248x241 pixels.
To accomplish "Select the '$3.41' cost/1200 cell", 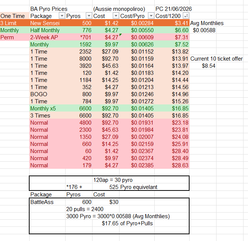I will click(x=172, y=23).
